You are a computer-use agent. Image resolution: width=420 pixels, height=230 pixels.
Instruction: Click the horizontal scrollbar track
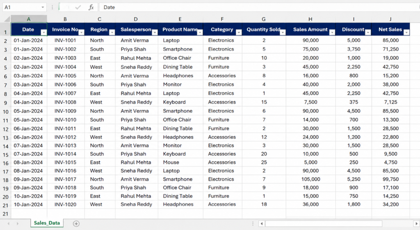[324, 223]
